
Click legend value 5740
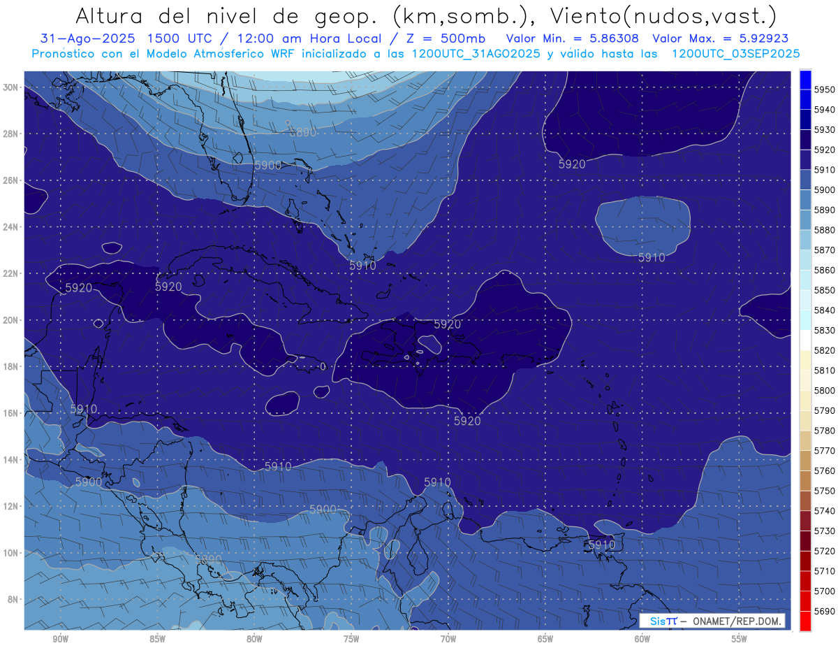[x=824, y=511]
